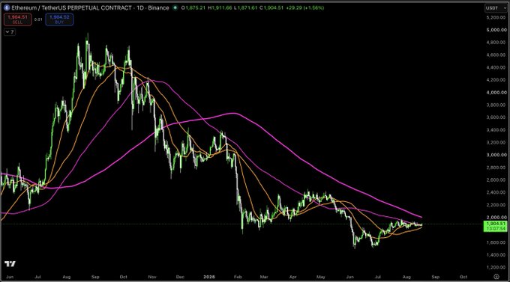This screenshot has width=510, height=282.
Task: Expand the collapsed indicators legend labeled 7
Action: (x=10, y=32)
